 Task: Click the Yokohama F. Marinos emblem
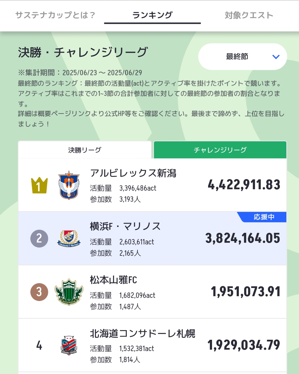point(69,238)
